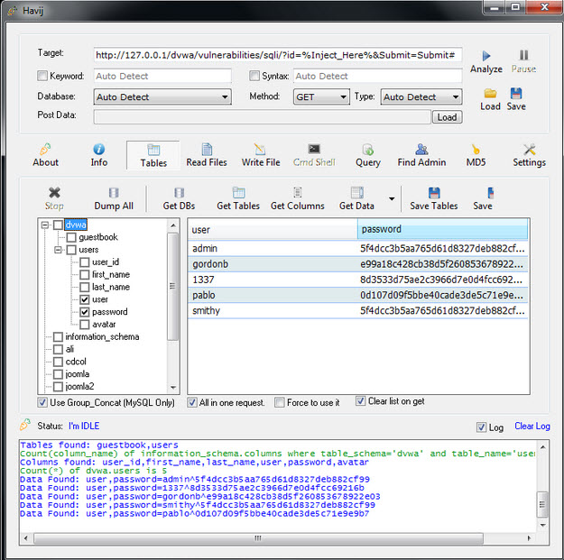This screenshot has height=560, width=564.
Task: Click the Clear Log link
Action: click(x=532, y=427)
